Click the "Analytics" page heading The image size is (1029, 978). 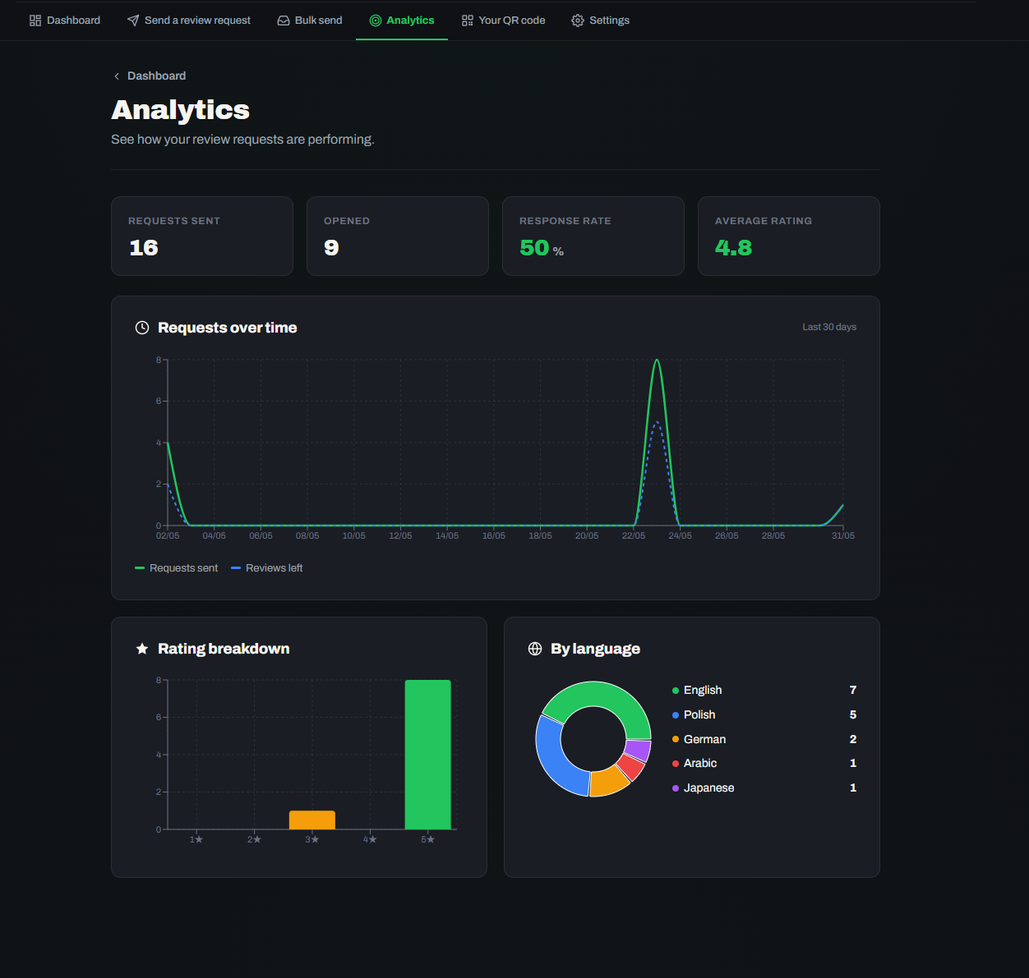180,110
